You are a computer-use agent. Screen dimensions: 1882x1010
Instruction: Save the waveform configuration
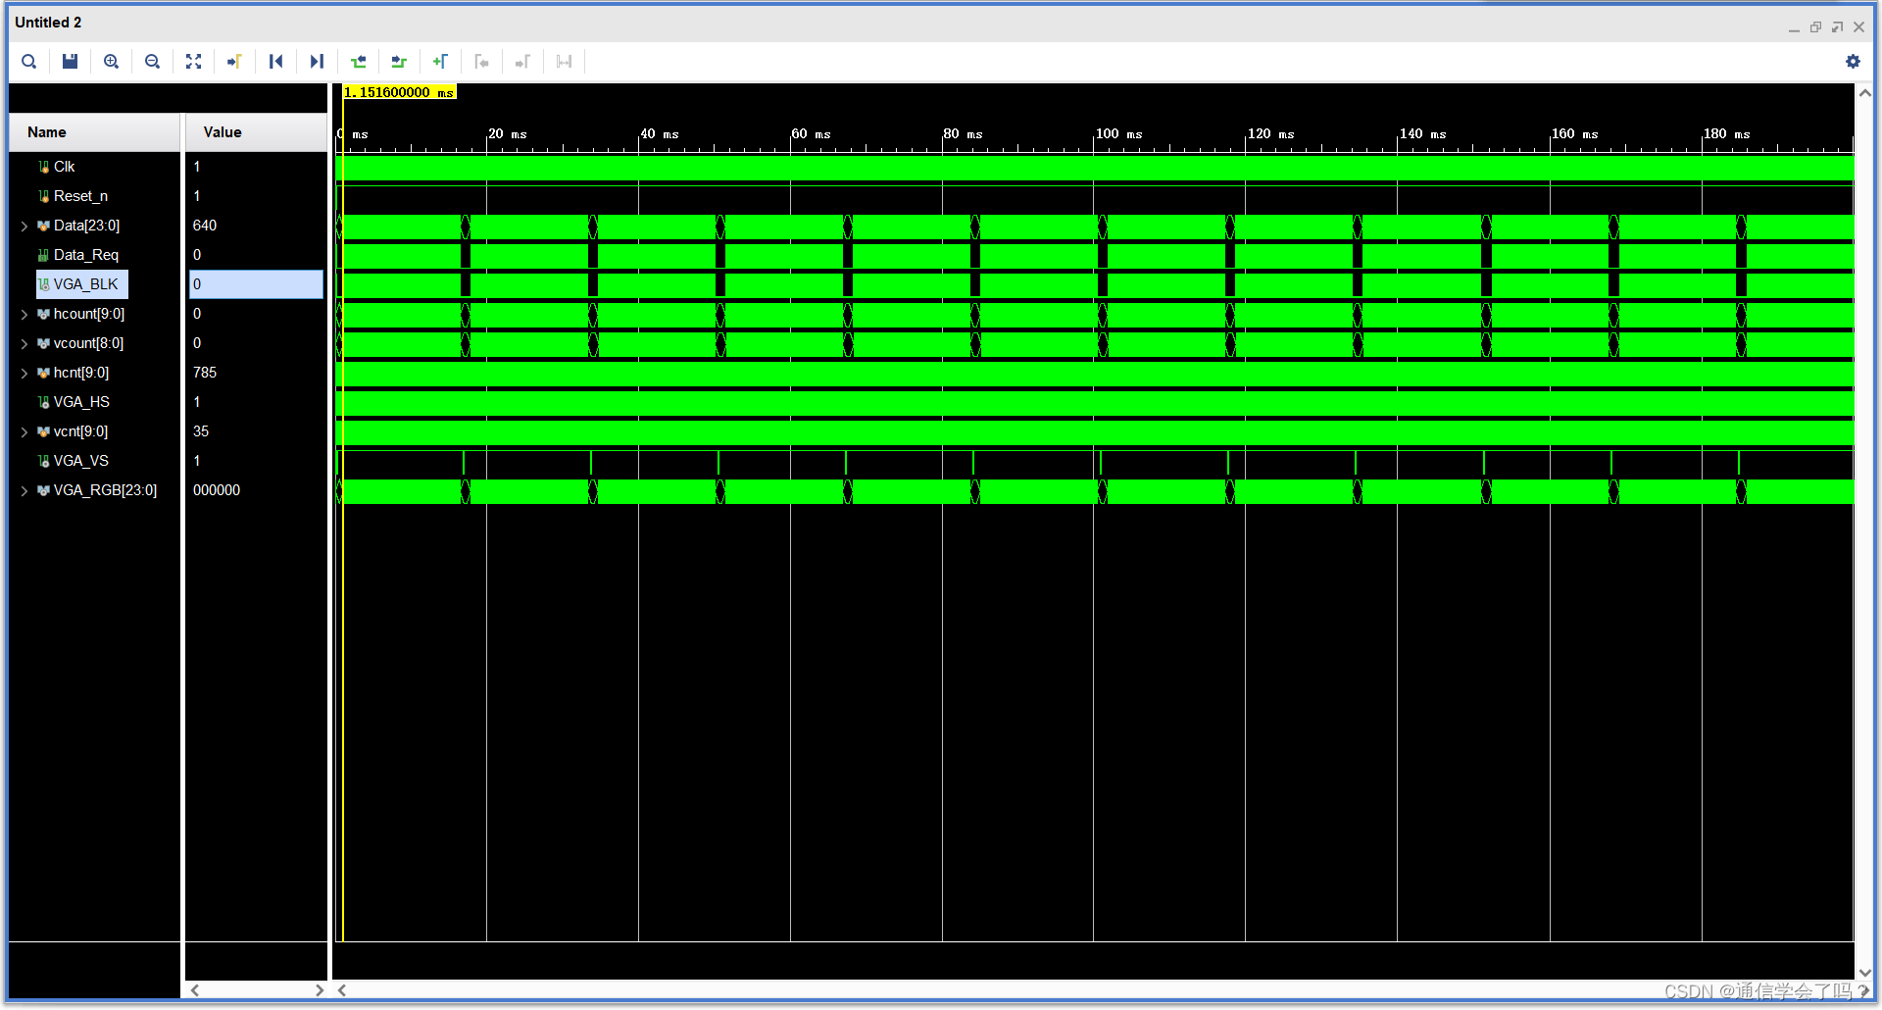[x=70, y=62]
